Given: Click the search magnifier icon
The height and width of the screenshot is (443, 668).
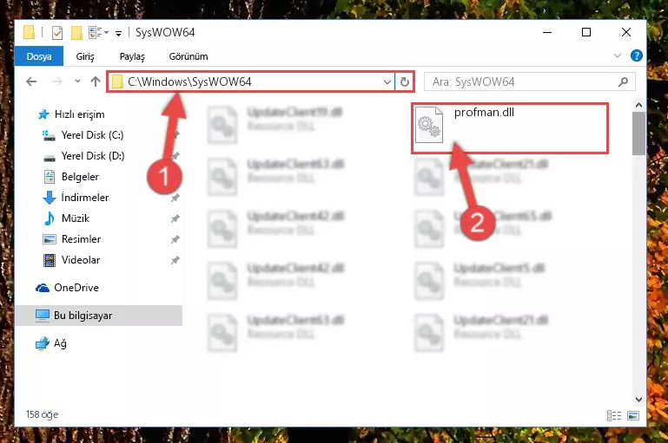Looking at the screenshot, I should (x=624, y=81).
